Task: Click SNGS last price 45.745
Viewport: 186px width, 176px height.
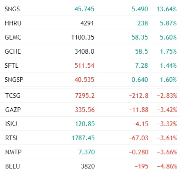Action: [84, 9]
